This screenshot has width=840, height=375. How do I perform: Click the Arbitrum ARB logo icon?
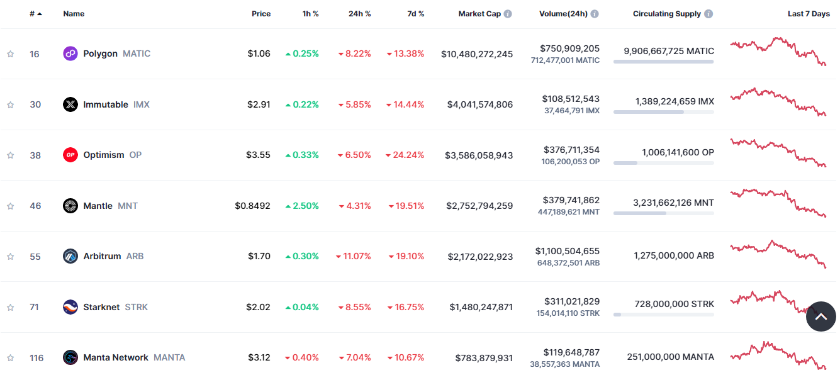click(70, 256)
